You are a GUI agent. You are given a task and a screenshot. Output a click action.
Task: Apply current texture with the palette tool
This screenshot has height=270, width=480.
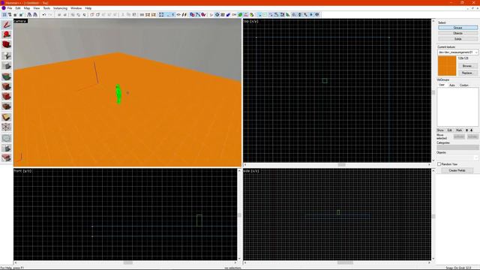click(x=7, y=86)
